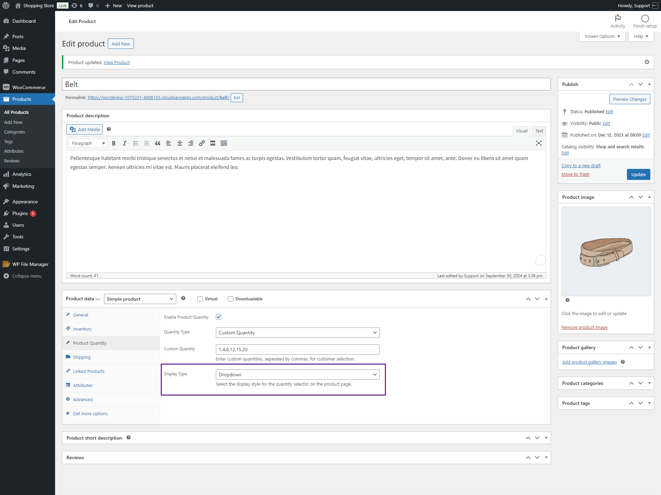661x495 pixels.
Task: Dismiss the Product updated notice
Action: pyautogui.click(x=647, y=62)
